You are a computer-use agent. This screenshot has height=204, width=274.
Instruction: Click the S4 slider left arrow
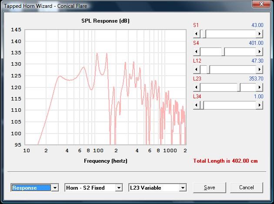pos(197,52)
